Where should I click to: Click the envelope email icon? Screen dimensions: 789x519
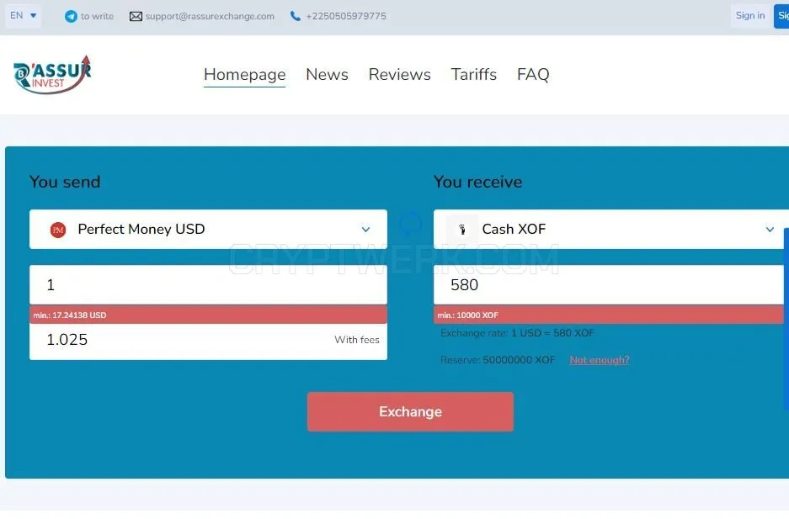pos(136,16)
